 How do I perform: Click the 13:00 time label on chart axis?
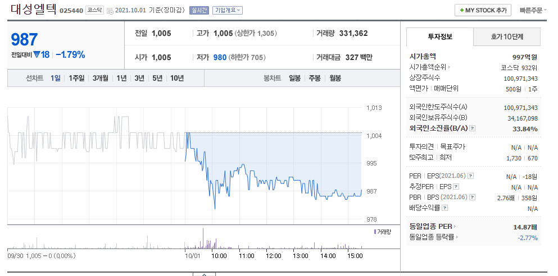tap(300, 256)
